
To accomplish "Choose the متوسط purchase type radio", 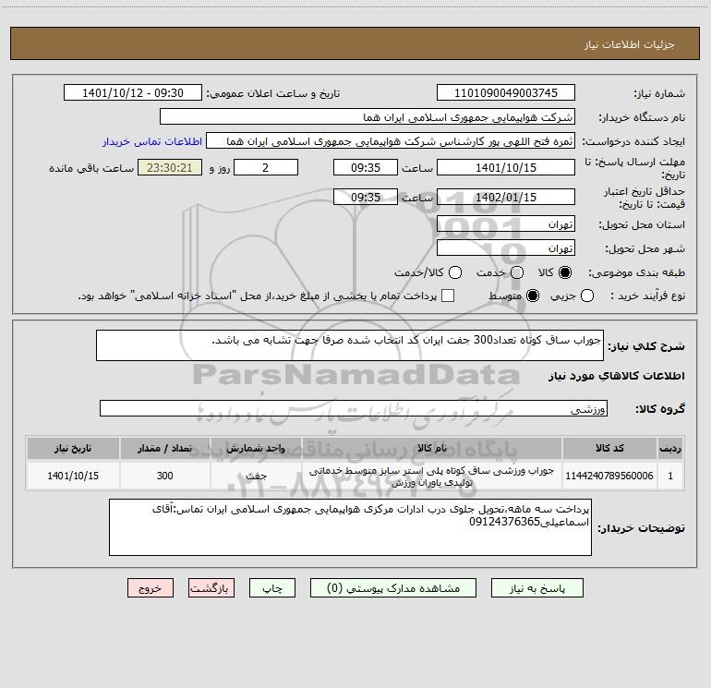I will [x=533, y=296].
